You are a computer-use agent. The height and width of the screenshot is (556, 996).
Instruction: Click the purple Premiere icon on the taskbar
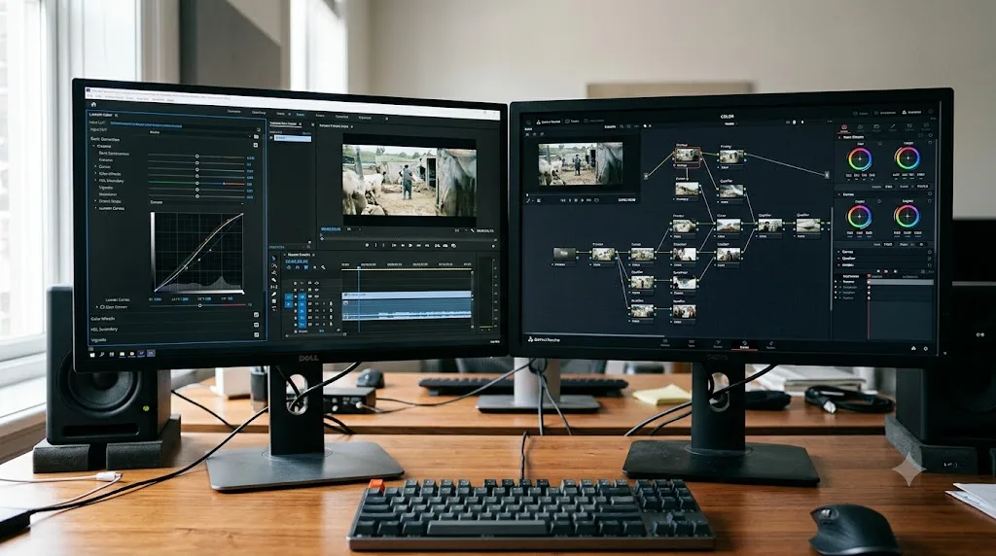click(x=151, y=354)
